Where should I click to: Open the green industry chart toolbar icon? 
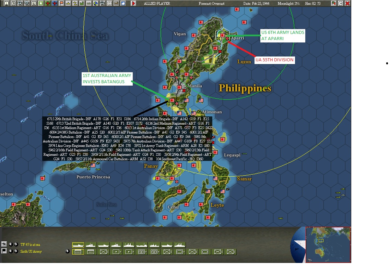pyautogui.click(x=82, y=3)
